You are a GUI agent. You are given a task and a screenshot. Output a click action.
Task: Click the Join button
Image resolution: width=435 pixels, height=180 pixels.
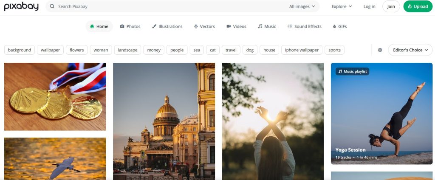(391, 6)
